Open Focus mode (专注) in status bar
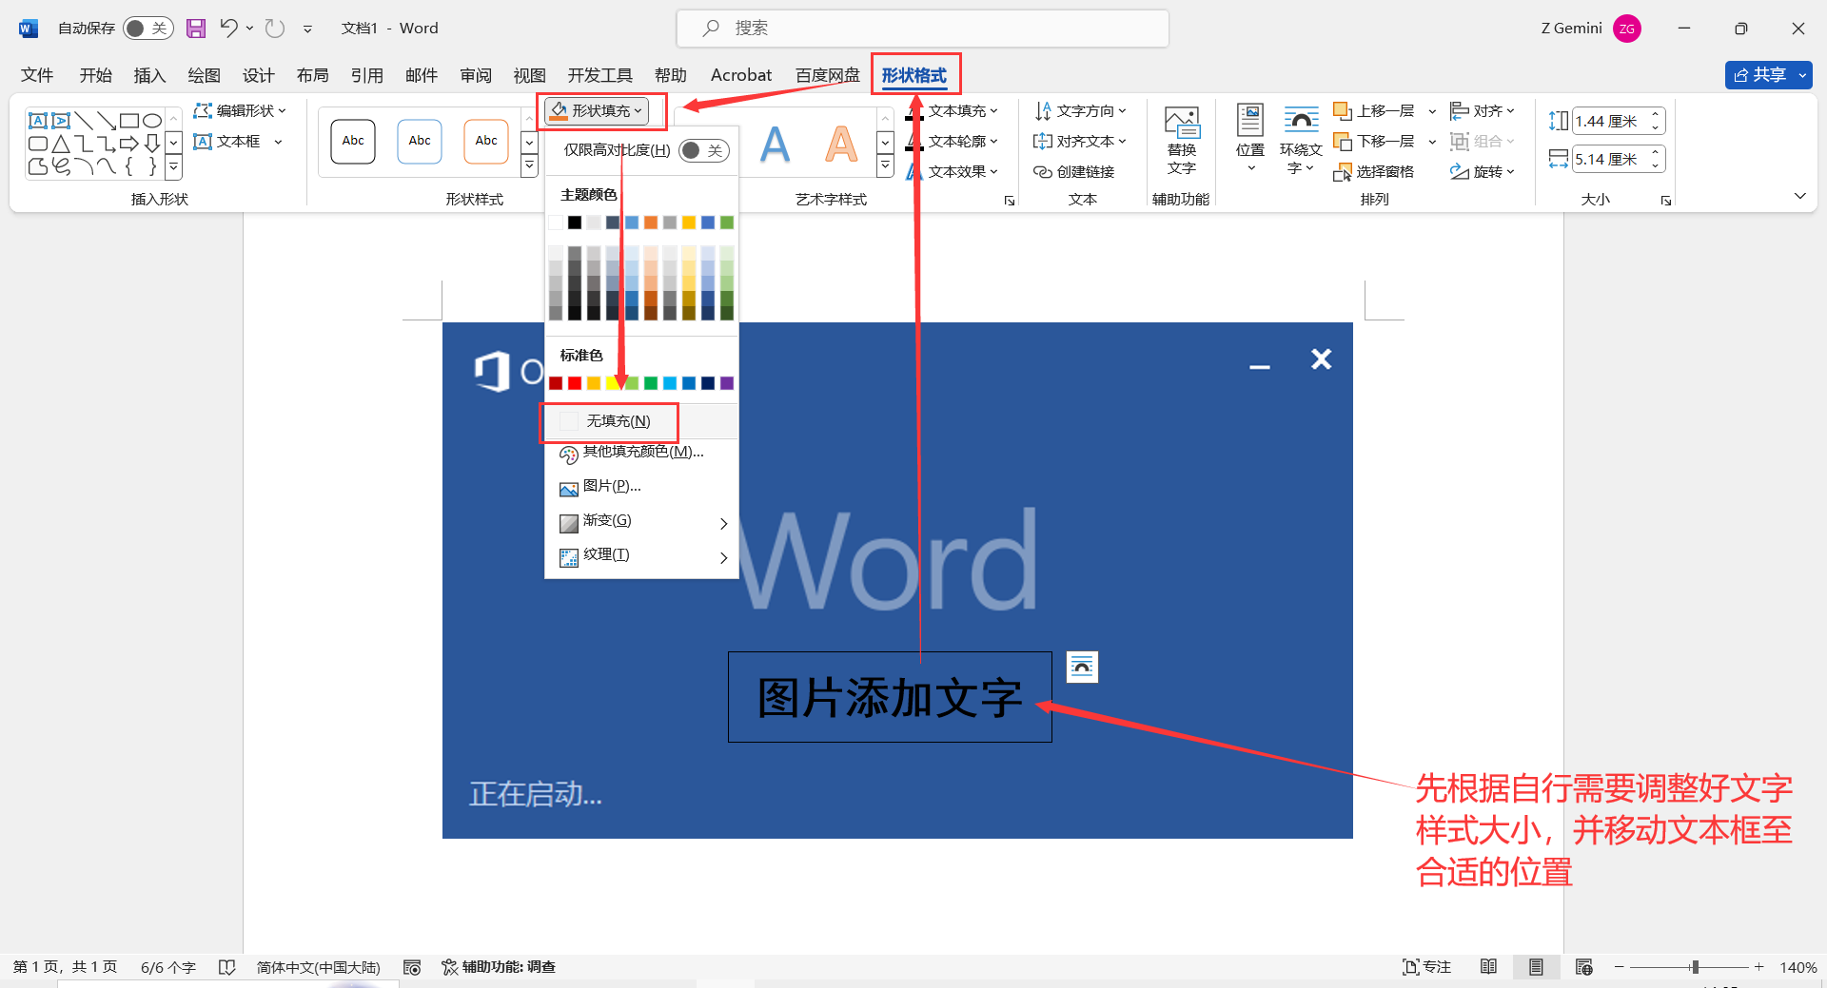This screenshot has height=988, width=1827. (x=1426, y=967)
